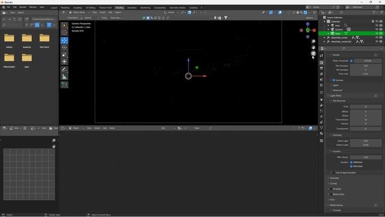385x217 pixels.
Task: Hide the Cube in the outliner
Action: click(x=377, y=33)
